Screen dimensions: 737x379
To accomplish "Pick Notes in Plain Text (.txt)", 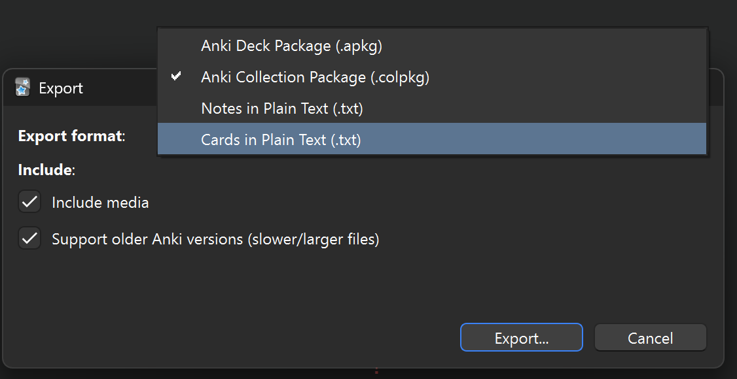I will pos(281,108).
